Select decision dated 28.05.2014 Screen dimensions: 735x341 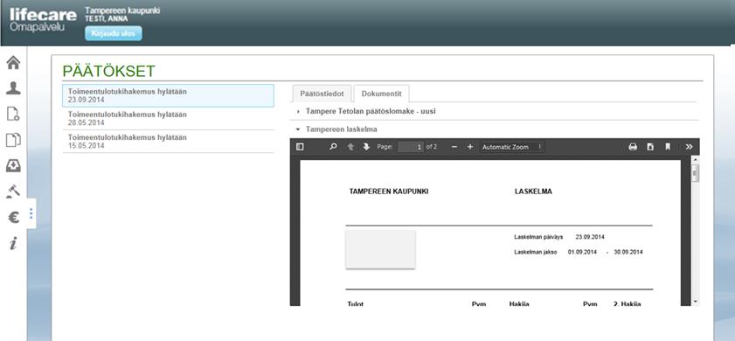tap(168, 119)
